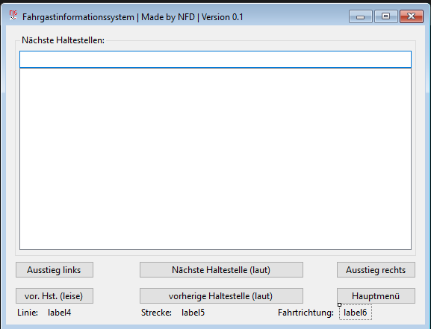
Task: Click the window title bar text
Action: [133, 17]
